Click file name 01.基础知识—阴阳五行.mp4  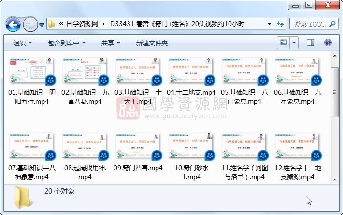[32, 97]
